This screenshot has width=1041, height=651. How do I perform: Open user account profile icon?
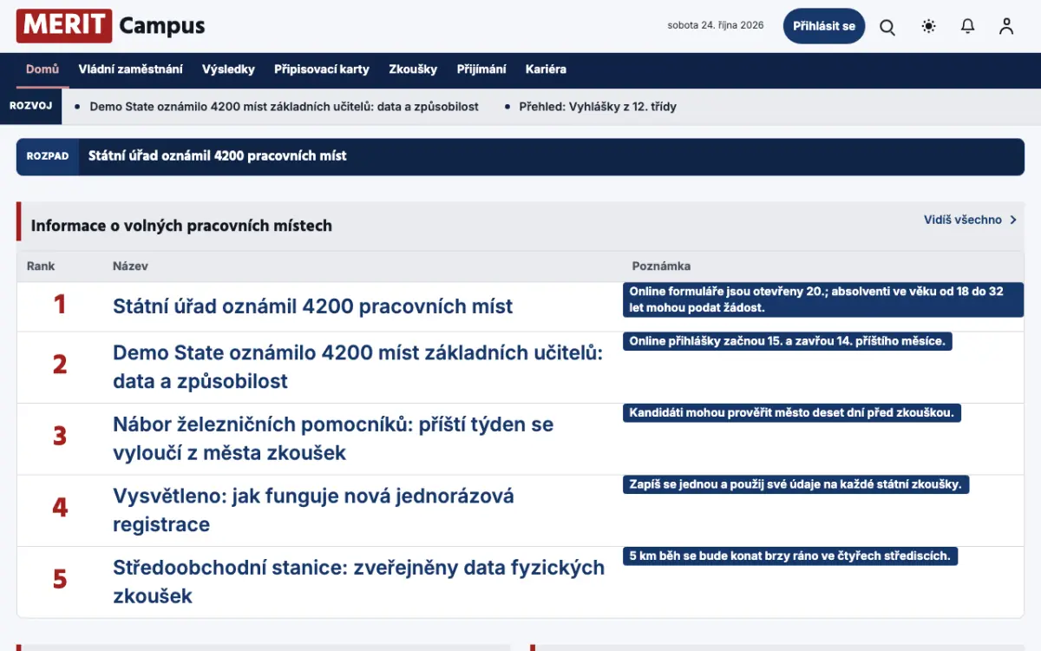(1006, 26)
